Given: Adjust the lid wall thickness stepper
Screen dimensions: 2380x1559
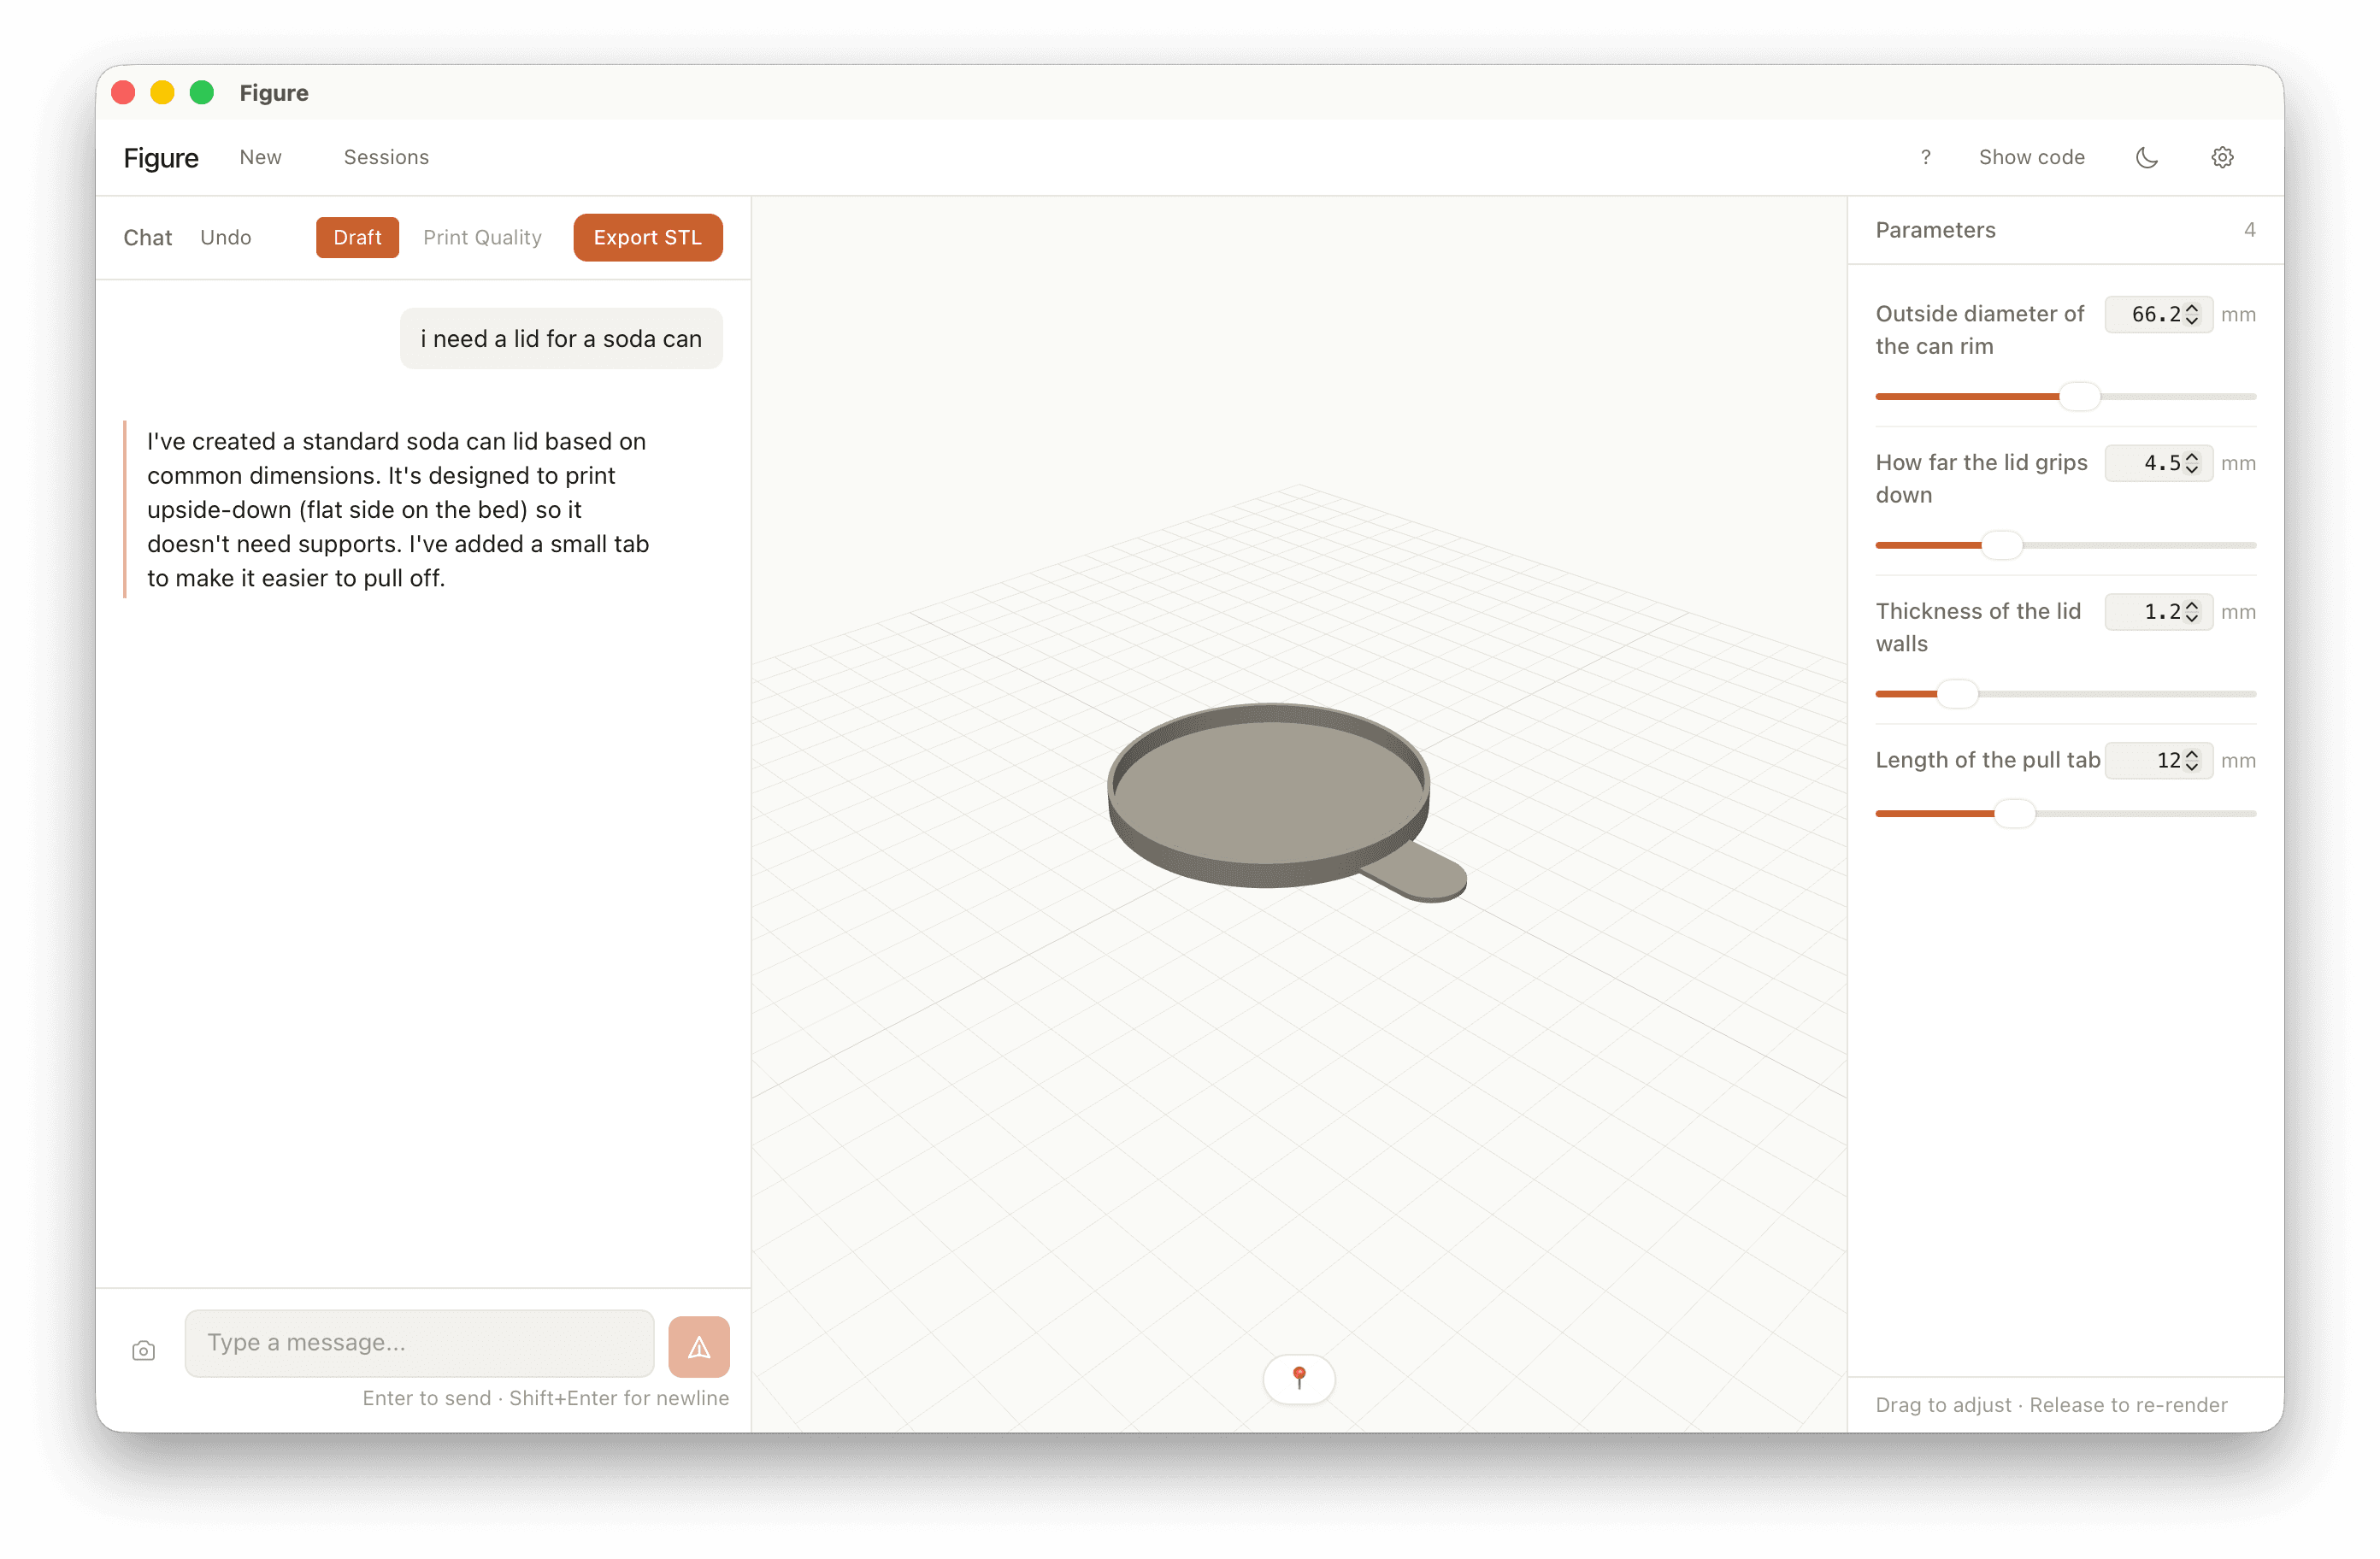Looking at the screenshot, I should (2192, 612).
